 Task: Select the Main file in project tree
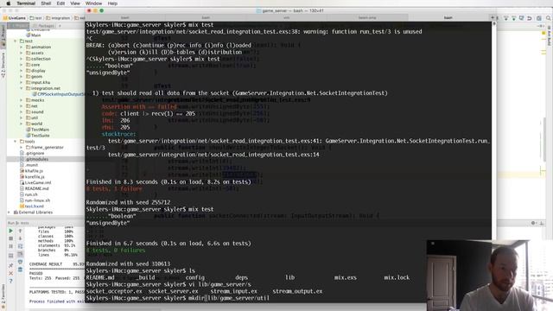[x=34, y=35]
